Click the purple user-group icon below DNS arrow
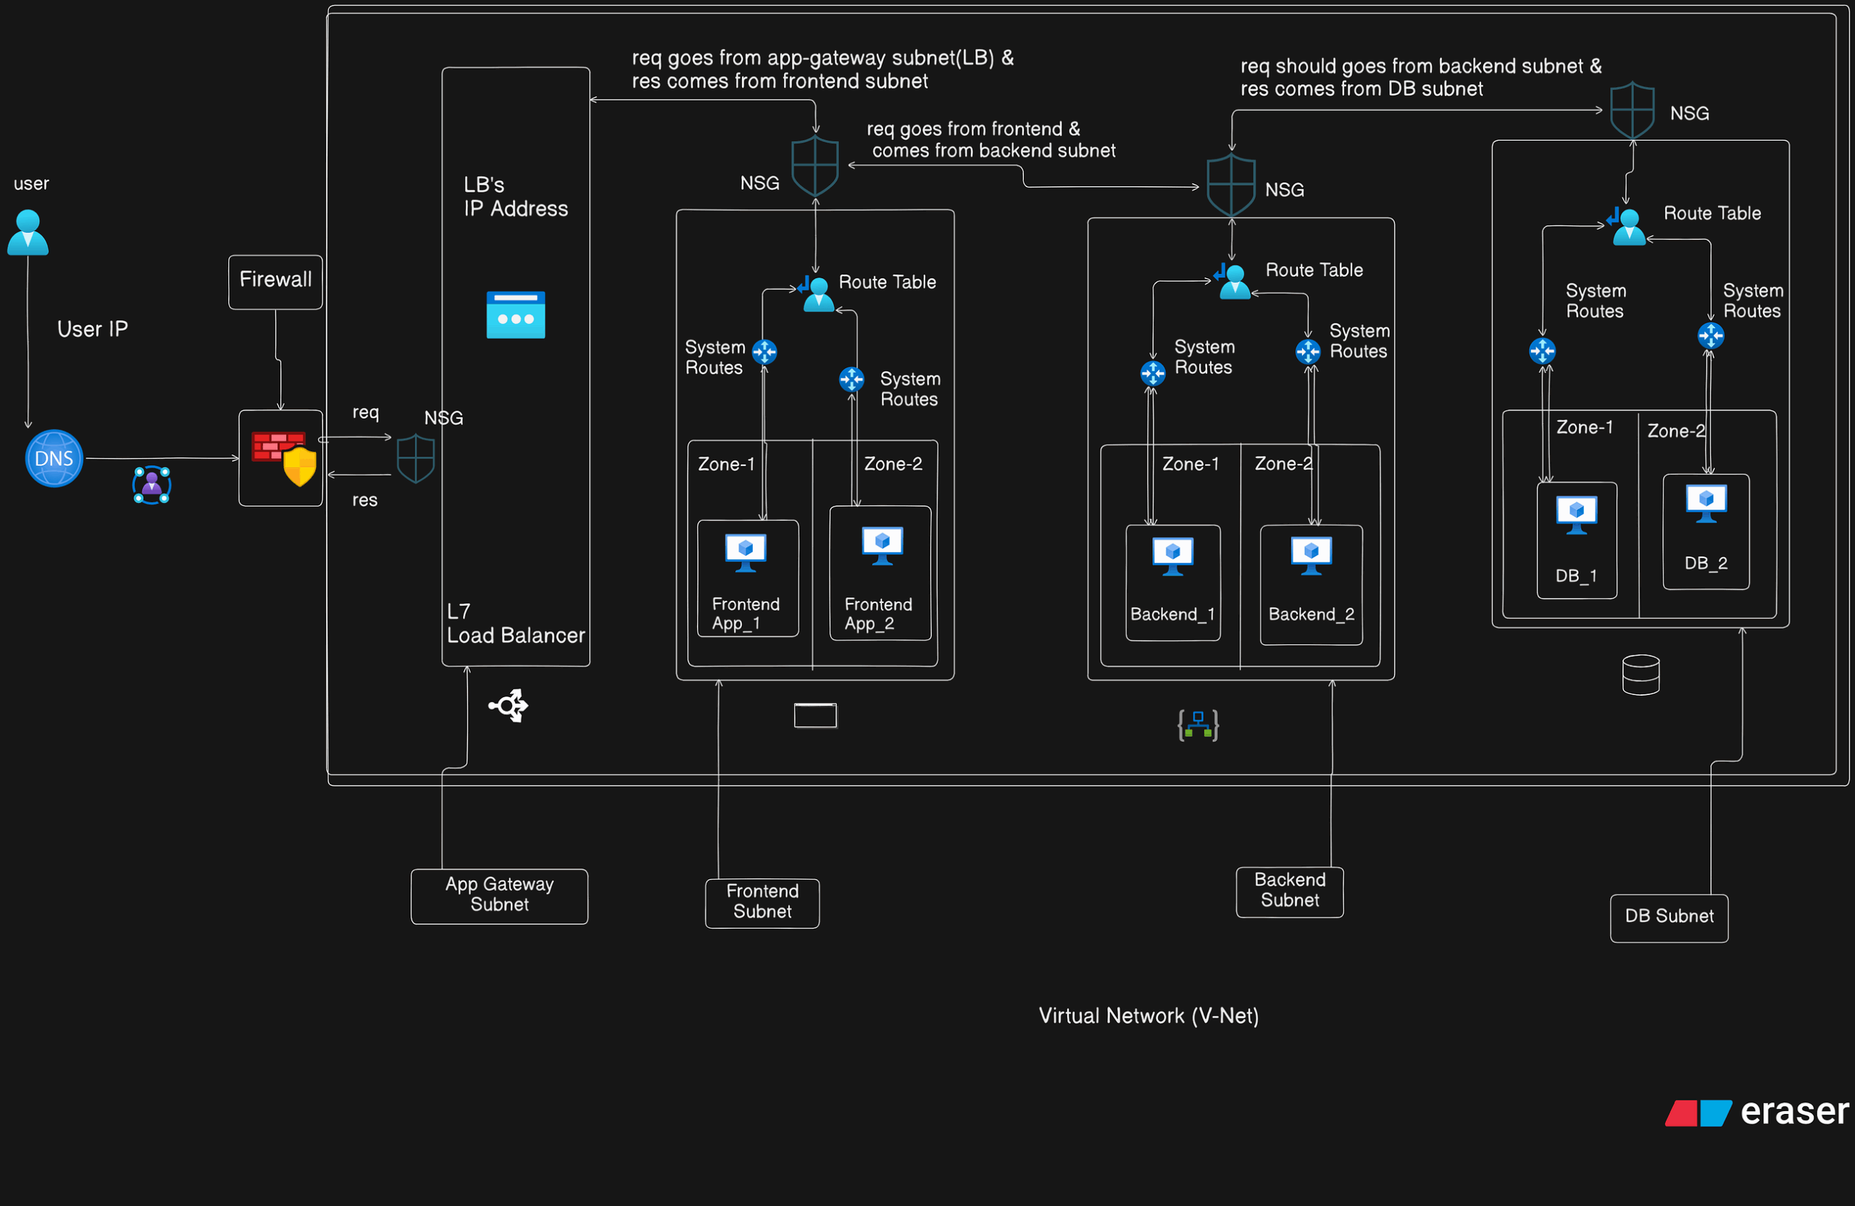This screenshot has height=1206, width=1855. click(151, 485)
